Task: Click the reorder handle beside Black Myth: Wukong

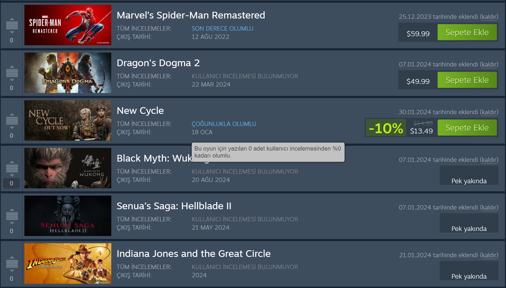Action: [x=12, y=169]
